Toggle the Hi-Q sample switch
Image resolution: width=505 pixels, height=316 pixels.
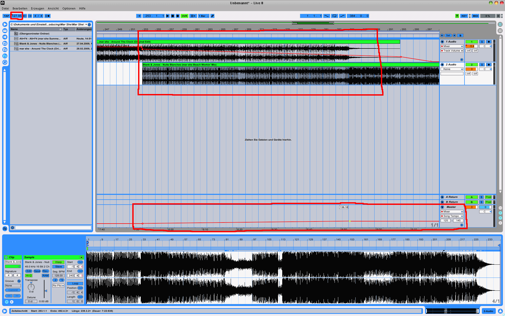pyautogui.click(x=29, y=275)
